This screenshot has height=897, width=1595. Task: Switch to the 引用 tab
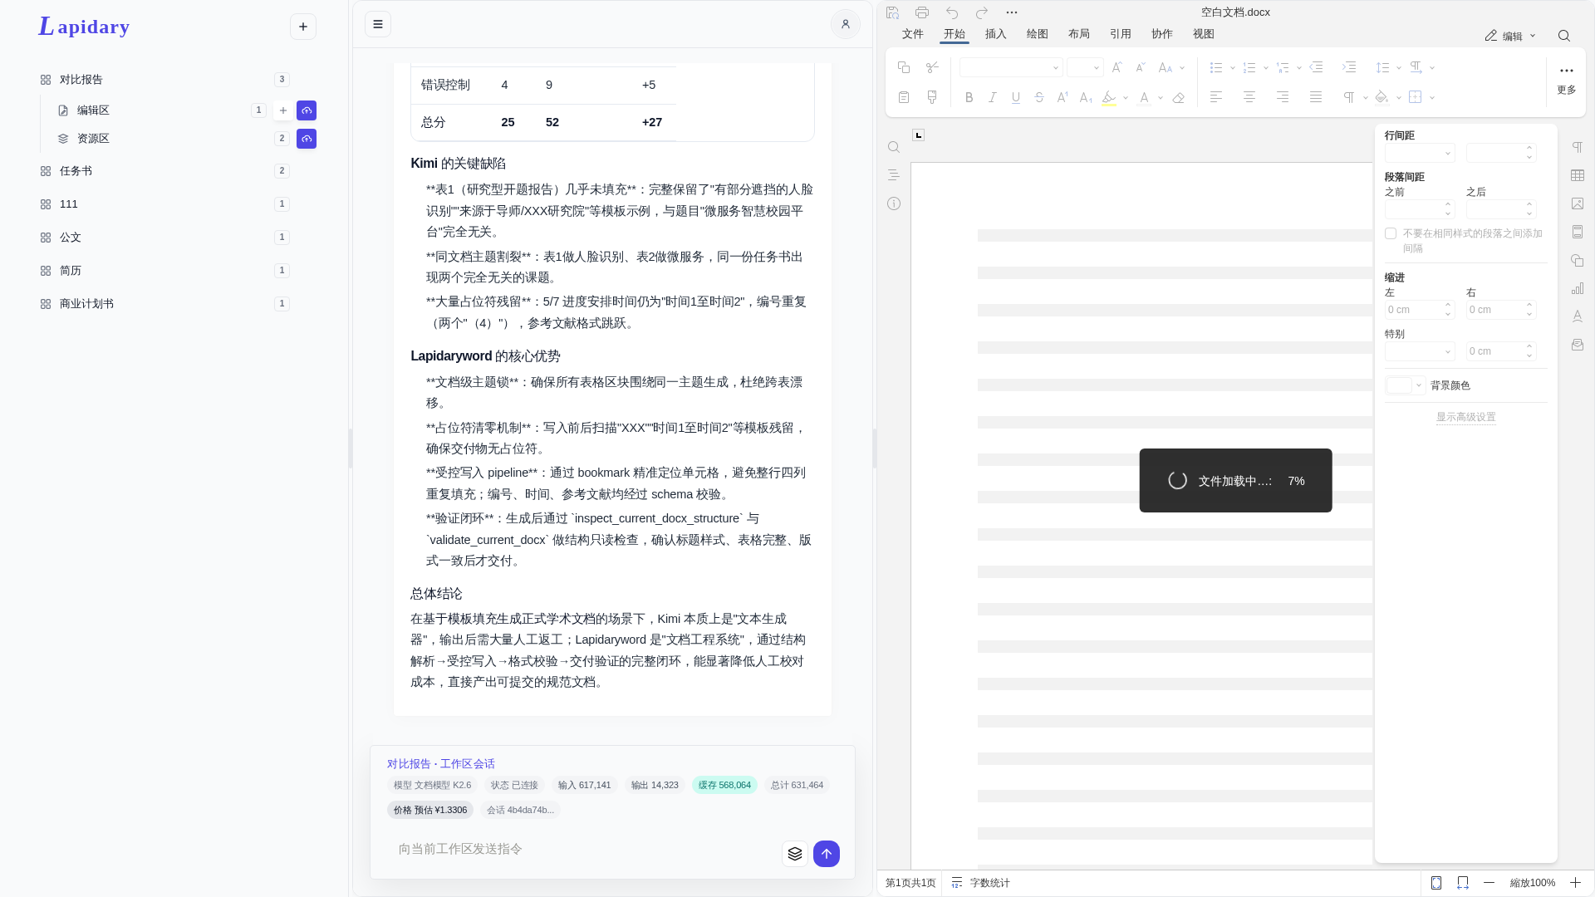pos(1121,34)
